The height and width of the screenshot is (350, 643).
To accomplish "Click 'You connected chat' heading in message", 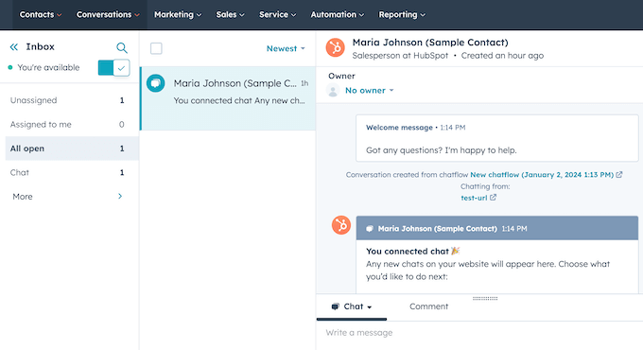I will (x=408, y=251).
